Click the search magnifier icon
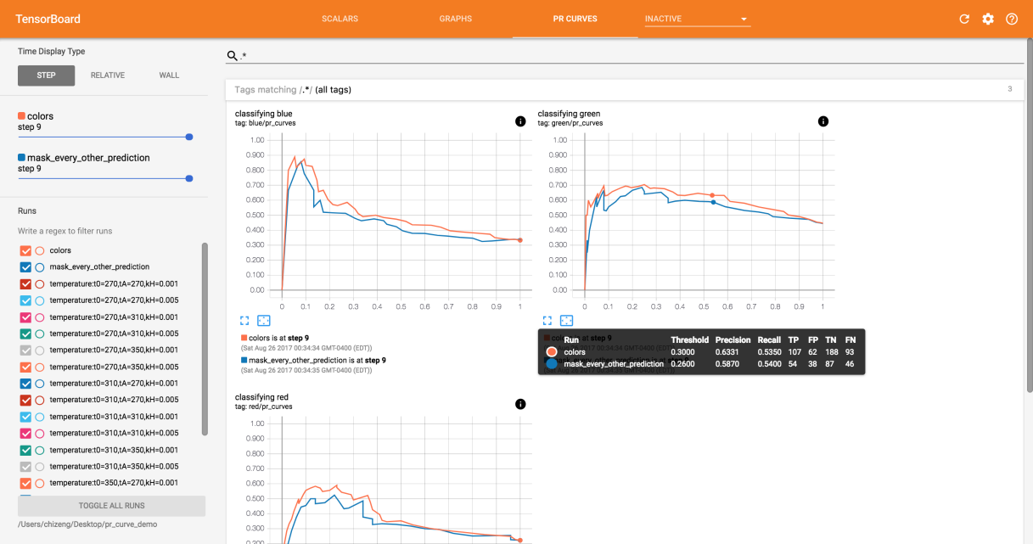 coord(232,56)
